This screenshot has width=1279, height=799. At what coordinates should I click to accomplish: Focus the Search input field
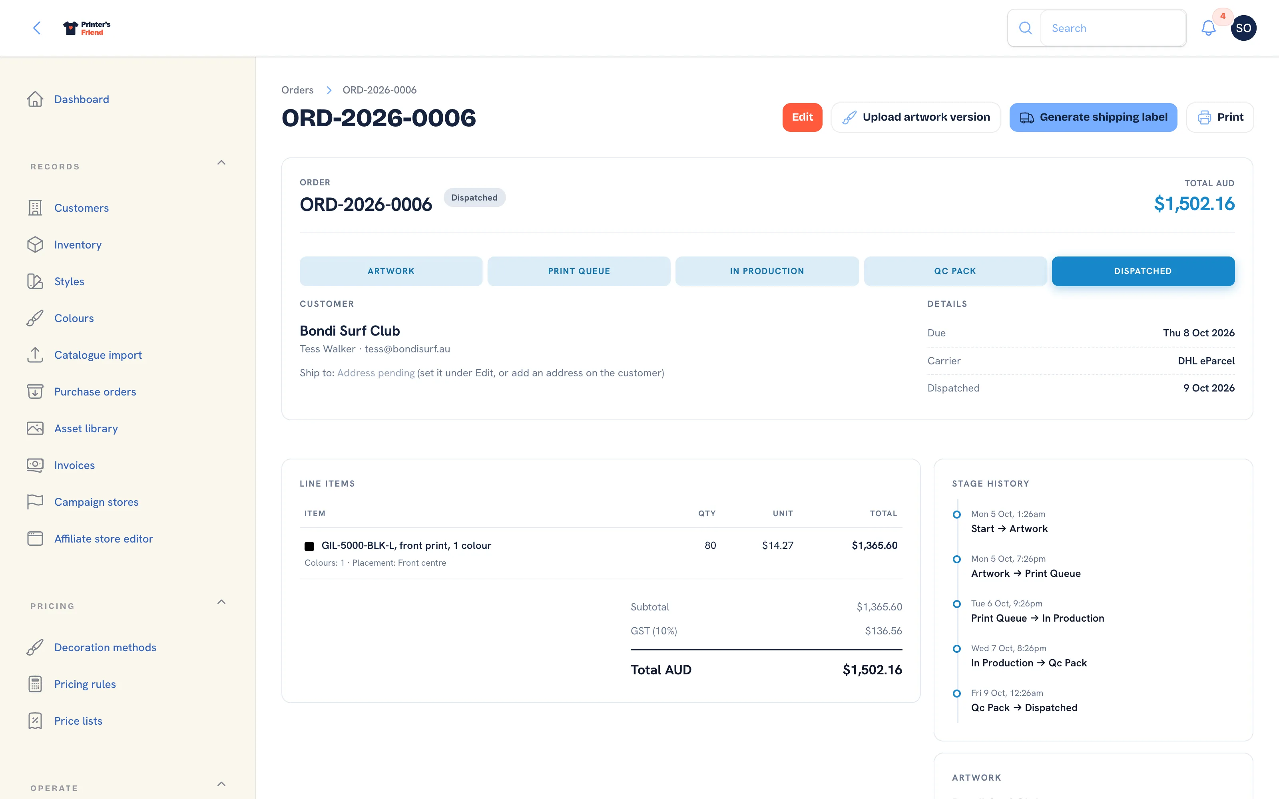(x=1112, y=28)
